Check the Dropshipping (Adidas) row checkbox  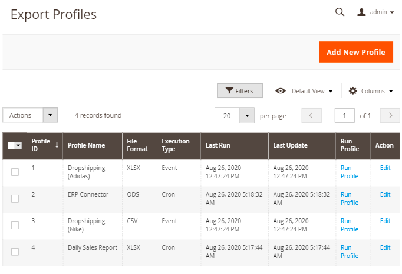click(x=15, y=172)
